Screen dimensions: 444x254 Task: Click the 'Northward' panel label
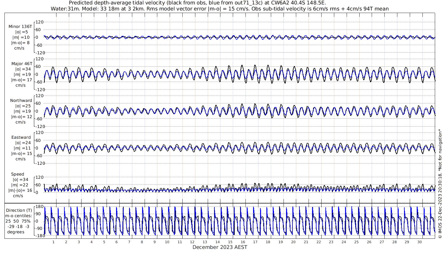(x=21, y=101)
